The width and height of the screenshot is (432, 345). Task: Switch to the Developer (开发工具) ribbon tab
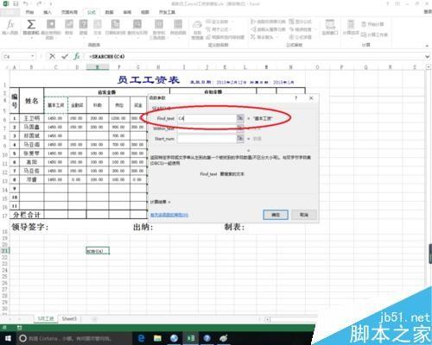167,12
